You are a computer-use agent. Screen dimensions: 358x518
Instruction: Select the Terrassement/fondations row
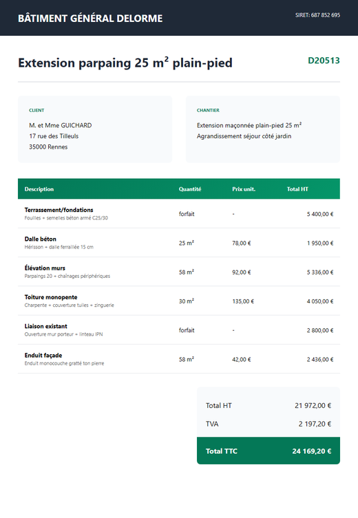point(179,213)
